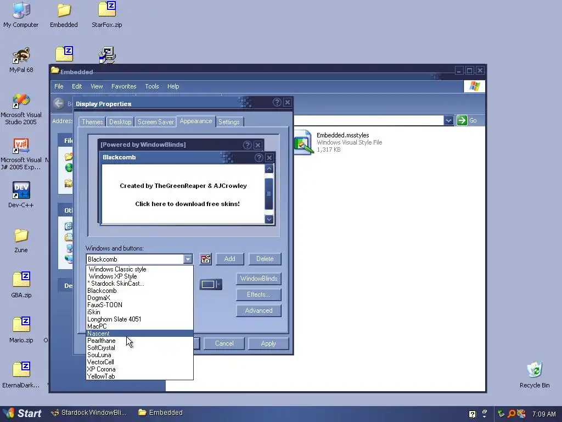Screen dimensions: 562x422
Task: Select Pearlthane skin from list
Action: point(140,341)
